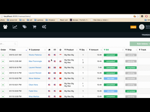The image size is (150, 112).
Task: Click pending ship badge for Olson Nora
Action: 131,85
